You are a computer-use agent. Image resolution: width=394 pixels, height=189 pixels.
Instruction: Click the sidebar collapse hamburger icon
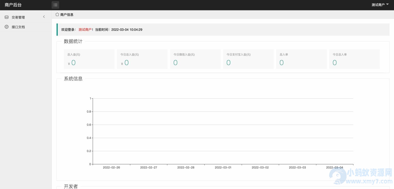(x=55, y=5)
